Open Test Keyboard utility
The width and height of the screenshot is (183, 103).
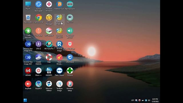[70, 5]
